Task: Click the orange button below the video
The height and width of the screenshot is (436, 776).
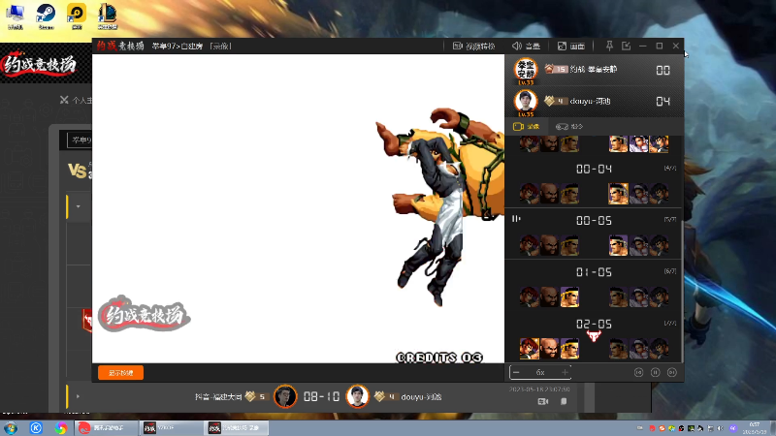Action: coord(120,373)
